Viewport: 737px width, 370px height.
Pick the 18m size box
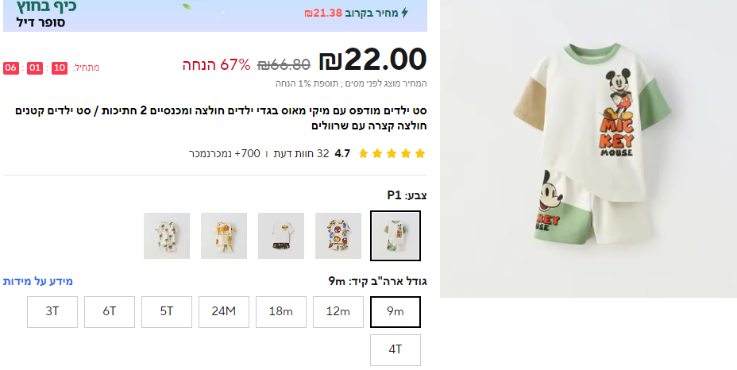[280, 312]
